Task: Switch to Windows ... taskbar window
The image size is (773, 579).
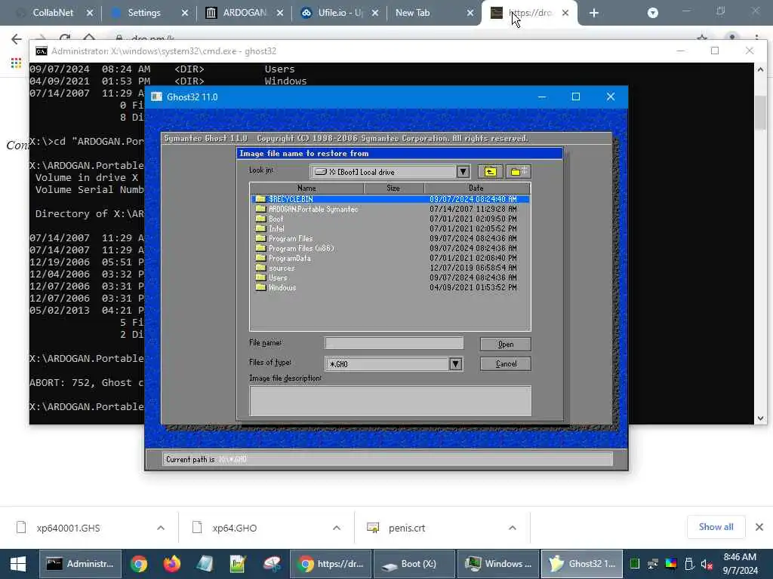Action: click(x=498, y=564)
